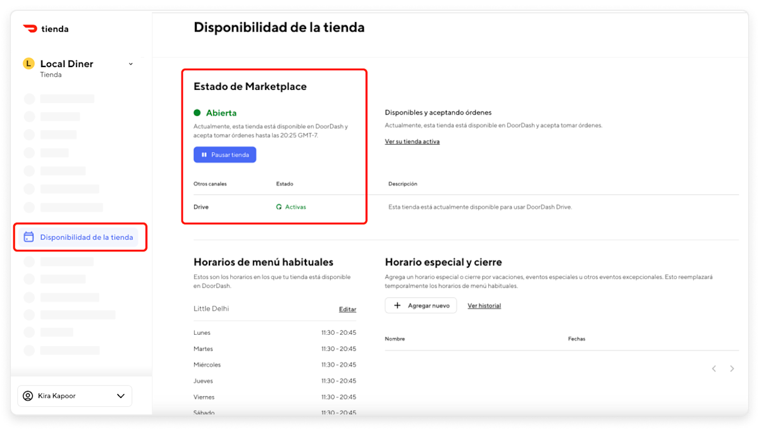Viewport: 759px width, 434px height.
Task: Click the Fechas column header
Action: click(x=577, y=339)
